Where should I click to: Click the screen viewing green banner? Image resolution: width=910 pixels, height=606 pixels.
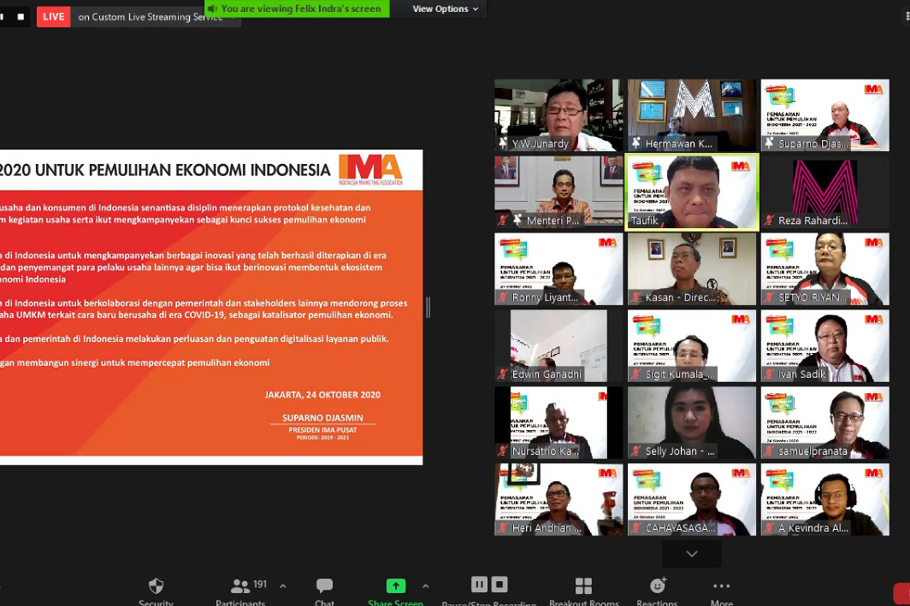coord(296,9)
